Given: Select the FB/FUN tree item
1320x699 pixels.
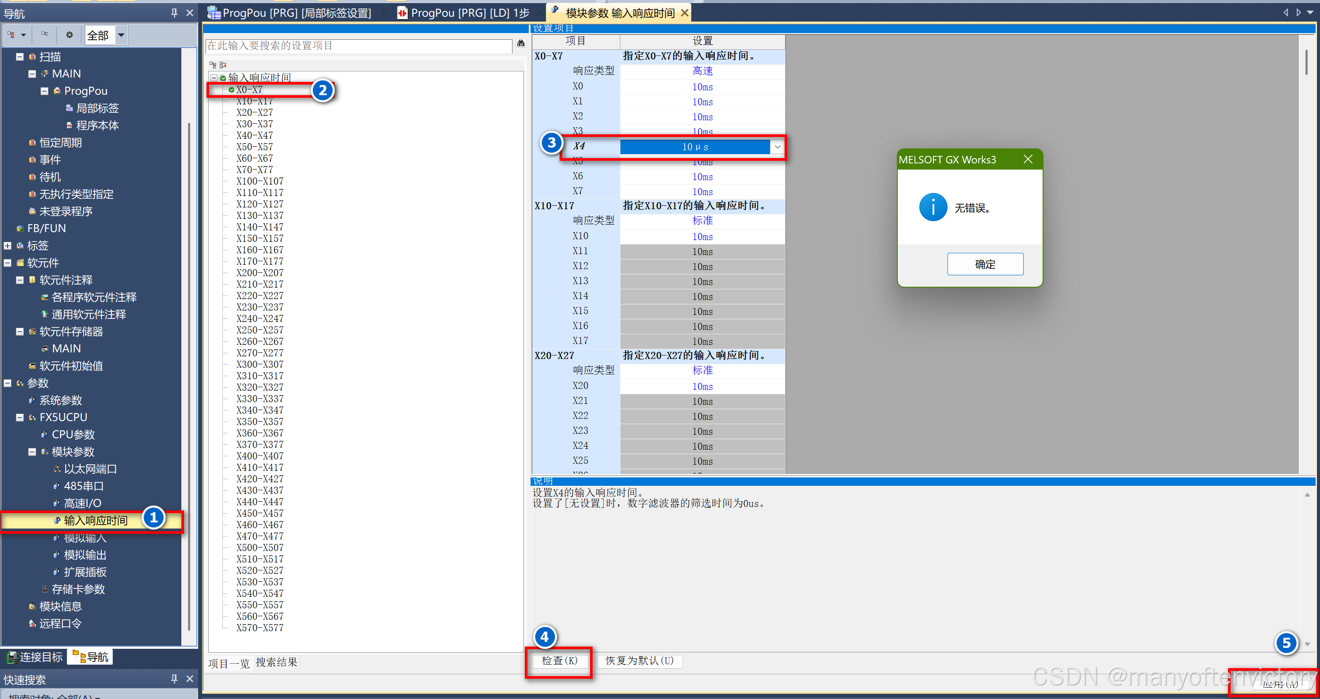Looking at the screenshot, I should point(47,229).
